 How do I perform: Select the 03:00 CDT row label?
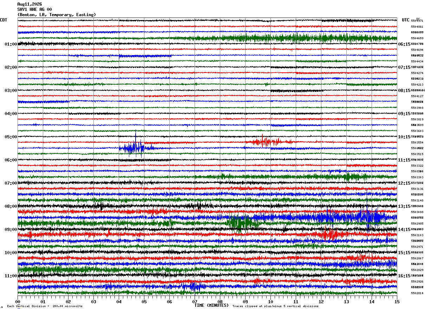coord(11,91)
